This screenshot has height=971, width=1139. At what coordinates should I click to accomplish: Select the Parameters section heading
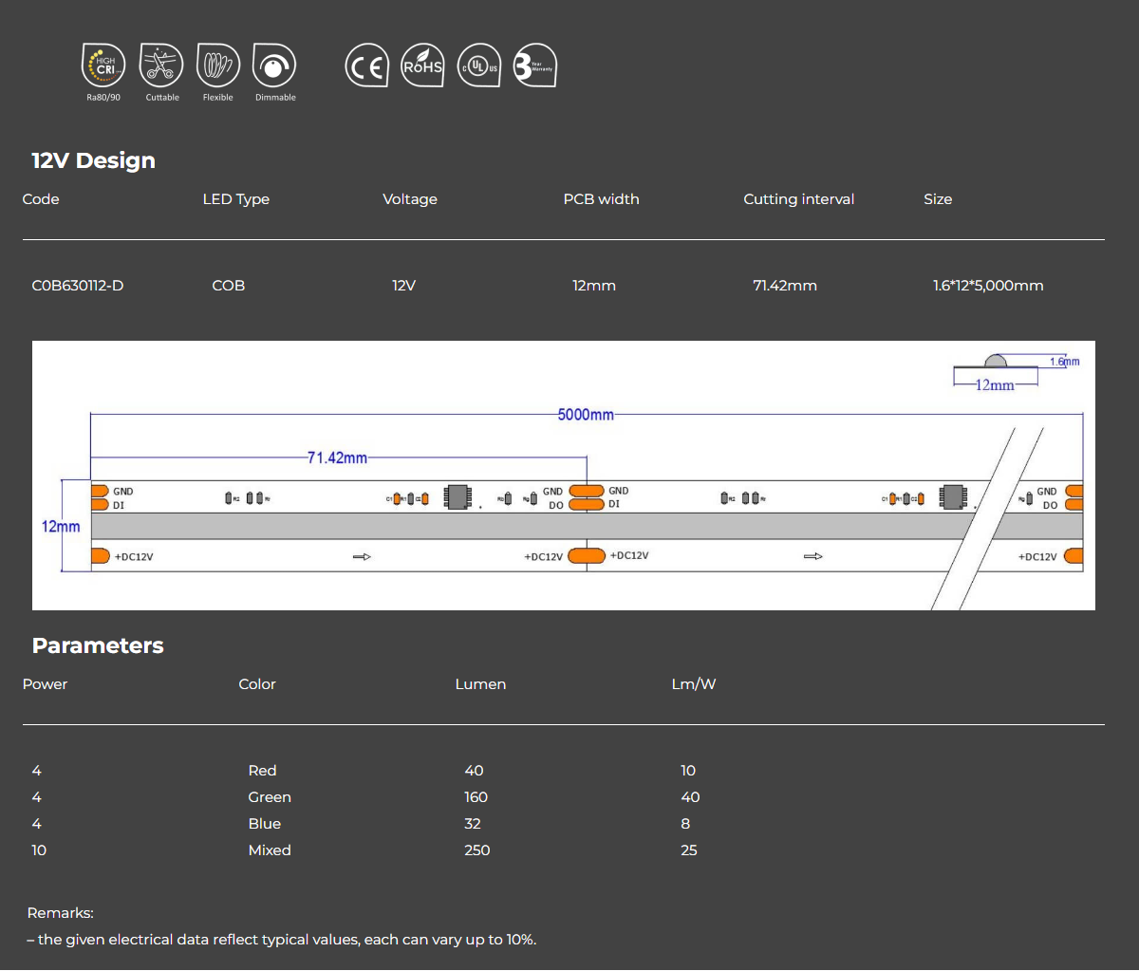pyautogui.click(x=98, y=645)
